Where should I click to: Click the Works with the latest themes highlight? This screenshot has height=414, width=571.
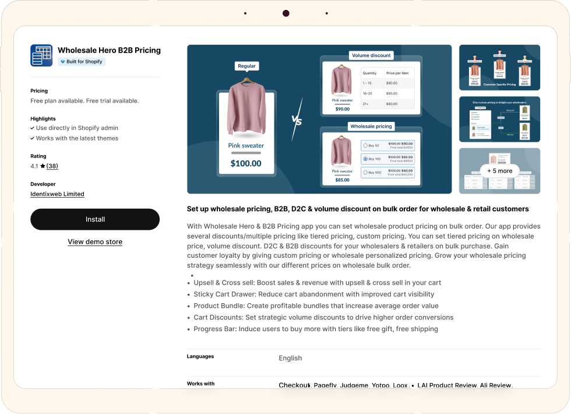pyautogui.click(x=75, y=138)
